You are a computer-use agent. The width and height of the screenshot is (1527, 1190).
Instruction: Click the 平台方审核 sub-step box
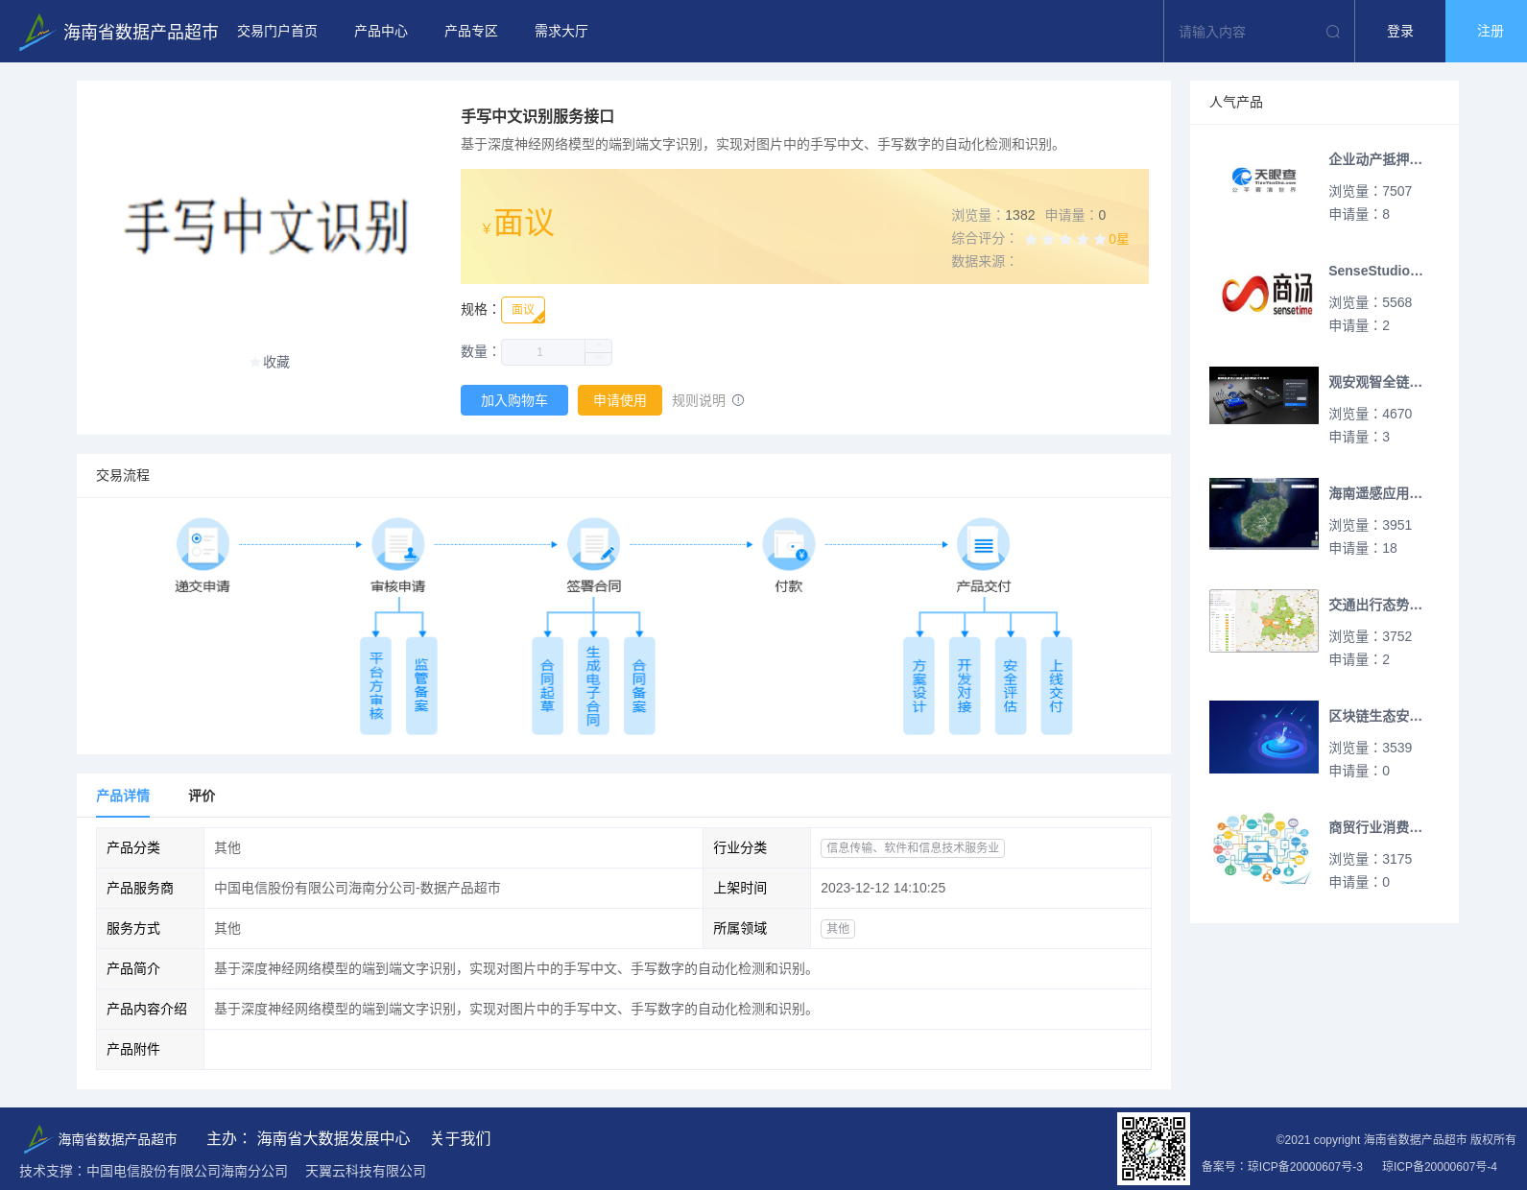(x=376, y=685)
